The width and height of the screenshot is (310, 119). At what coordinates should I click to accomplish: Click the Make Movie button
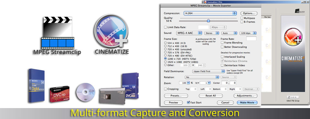tap(247, 103)
